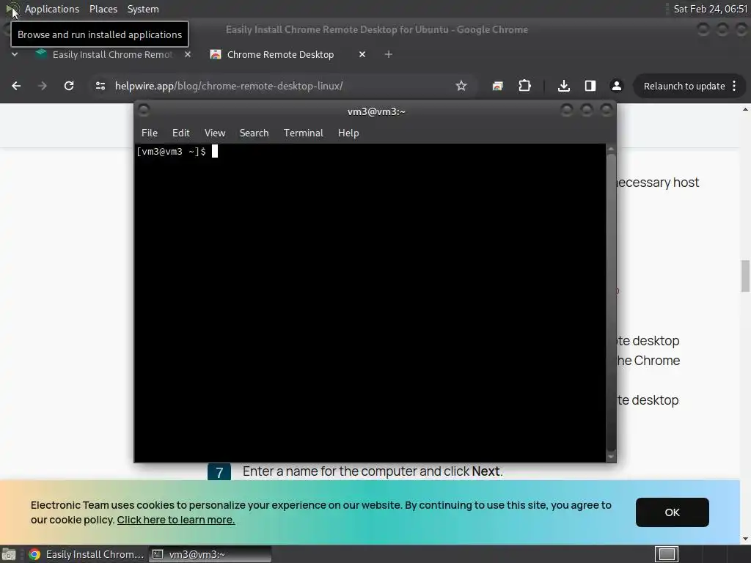The image size is (751, 563).
Task: Open the Applications menu in the top panel
Action: pyautogui.click(x=52, y=9)
